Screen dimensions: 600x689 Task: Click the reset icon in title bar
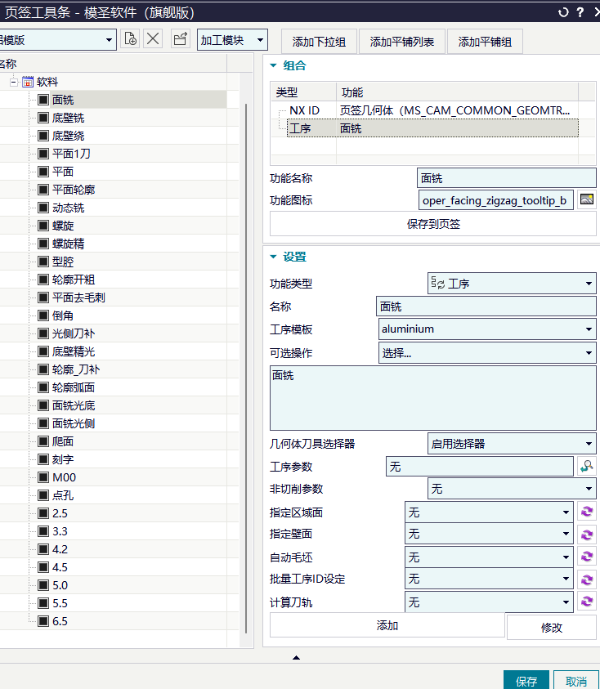tap(563, 12)
